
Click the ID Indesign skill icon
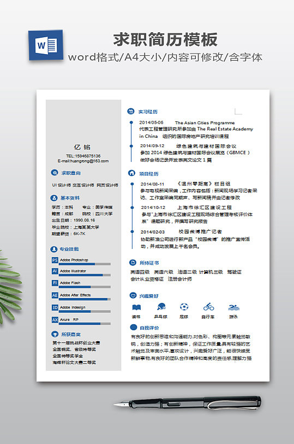pyautogui.click(x=55, y=307)
